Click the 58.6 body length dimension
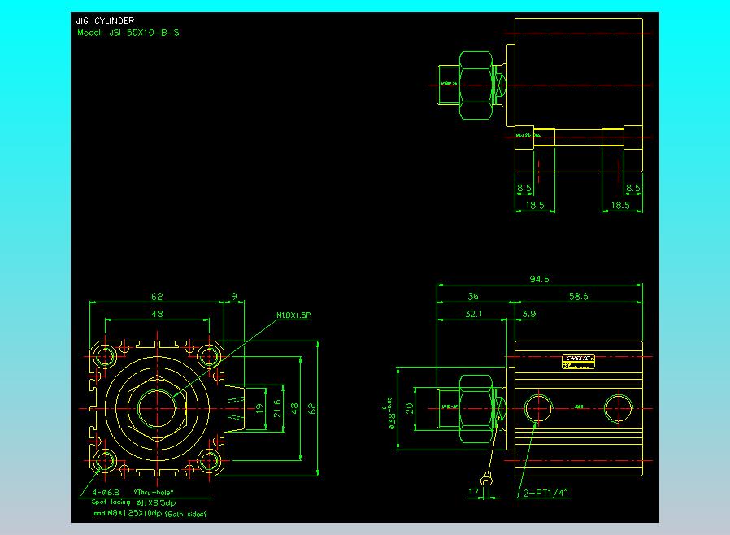The height and width of the screenshot is (535, 730). [578, 298]
